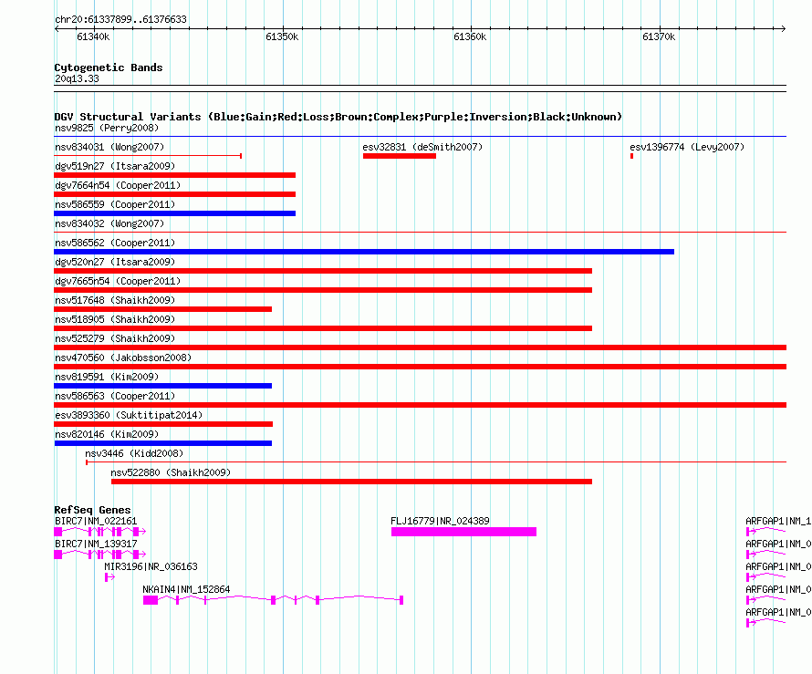This screenshot has width=812, height=674.
Task: Open the MIR3196|NR_036163 gene label
Action: coord(151,566)
